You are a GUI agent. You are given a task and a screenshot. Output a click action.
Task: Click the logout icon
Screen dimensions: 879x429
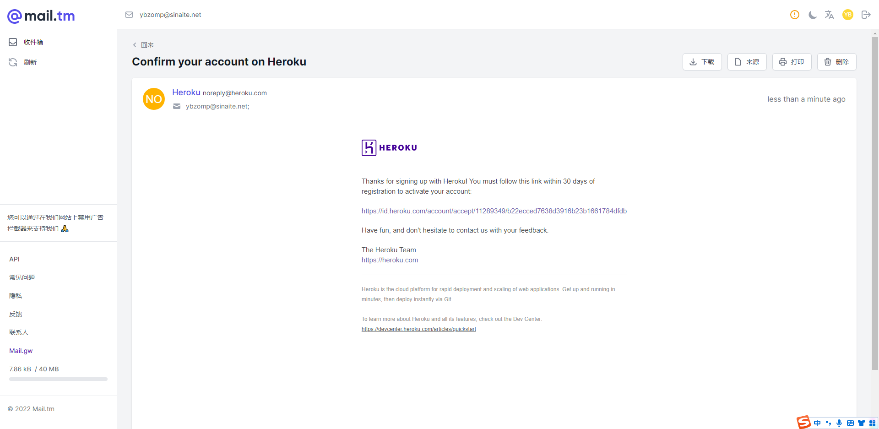[866, 15]
